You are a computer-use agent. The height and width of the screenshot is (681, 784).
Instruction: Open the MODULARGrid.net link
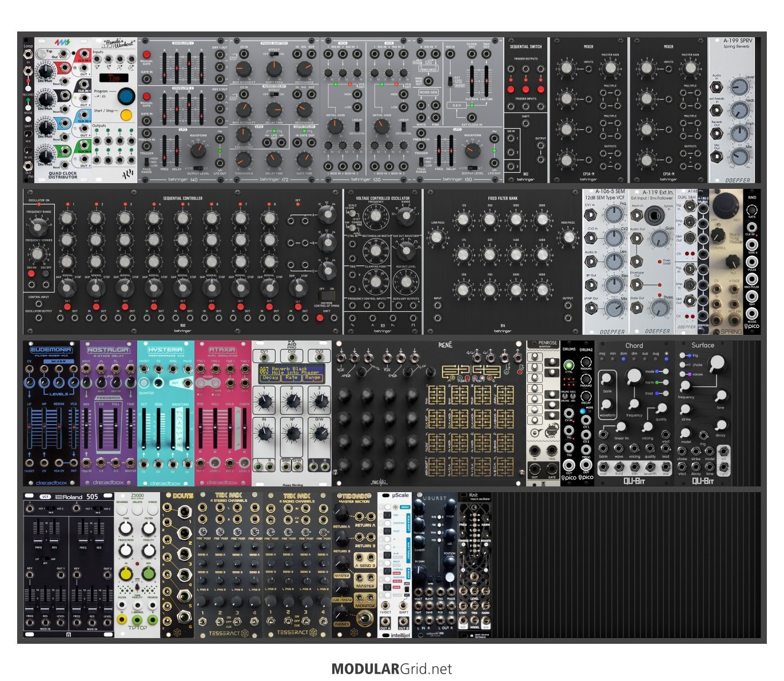pos(392,669)
